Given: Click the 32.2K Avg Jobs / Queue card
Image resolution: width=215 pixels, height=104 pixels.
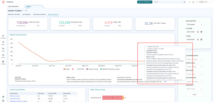Looking at the screenshot, I should click(155, 24).
